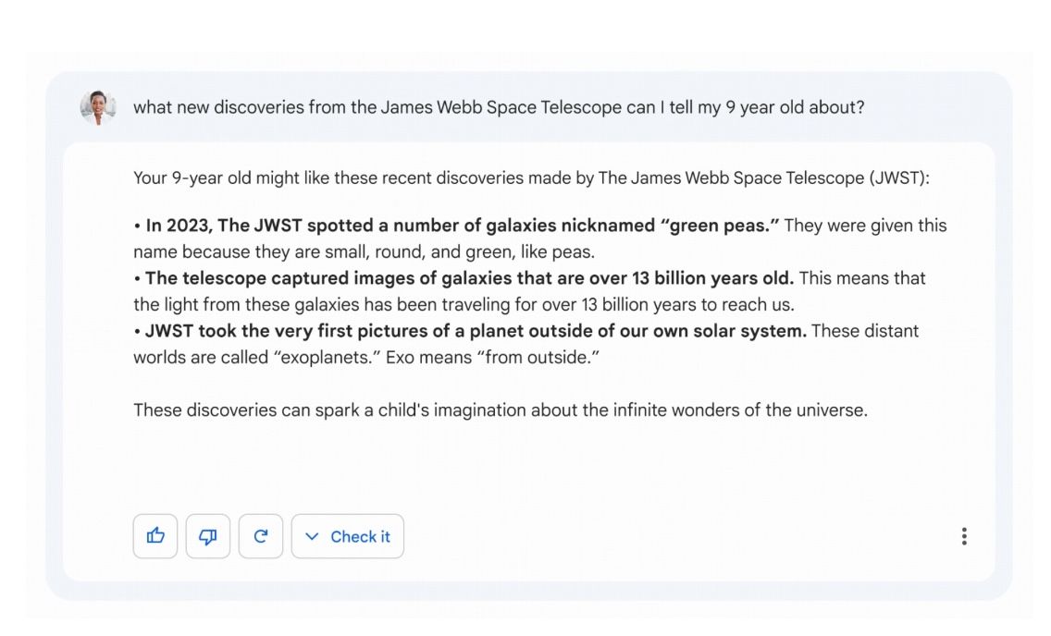Image resolution: width=1051 pixels, height=636 pixels.
Task: Select the bold 13 billion years old sentence
Action: 469,278
